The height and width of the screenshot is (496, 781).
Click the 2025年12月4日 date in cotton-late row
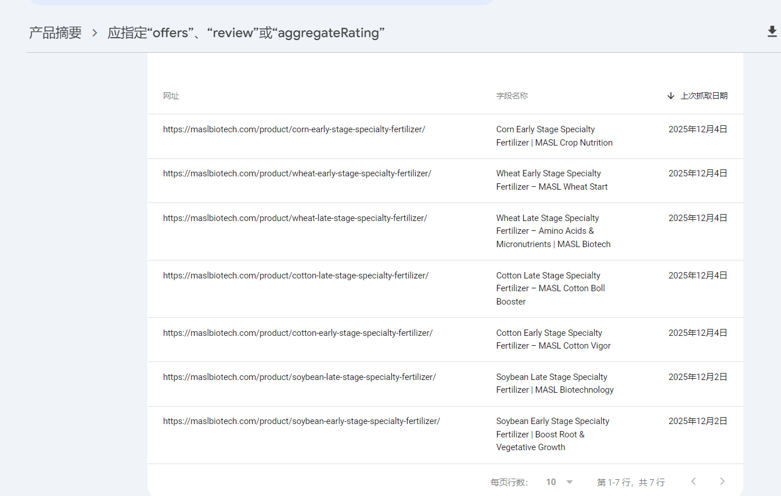pos(697,276)
